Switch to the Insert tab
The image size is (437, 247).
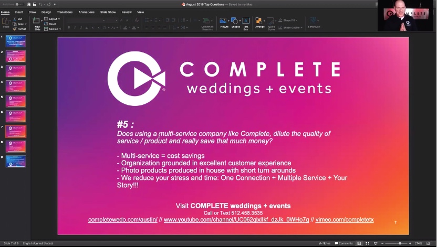pos(19,12)
